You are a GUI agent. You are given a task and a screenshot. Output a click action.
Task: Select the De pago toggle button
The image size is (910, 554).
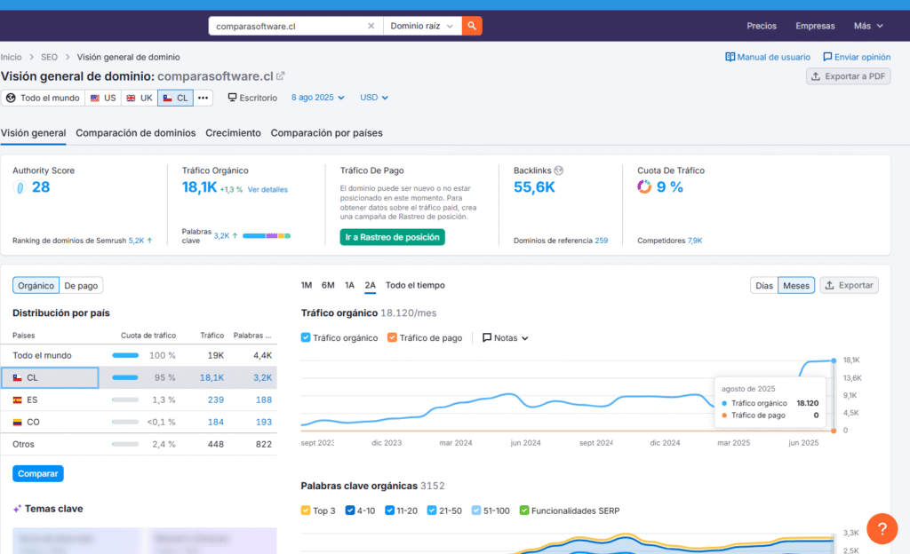pos(81,286)
